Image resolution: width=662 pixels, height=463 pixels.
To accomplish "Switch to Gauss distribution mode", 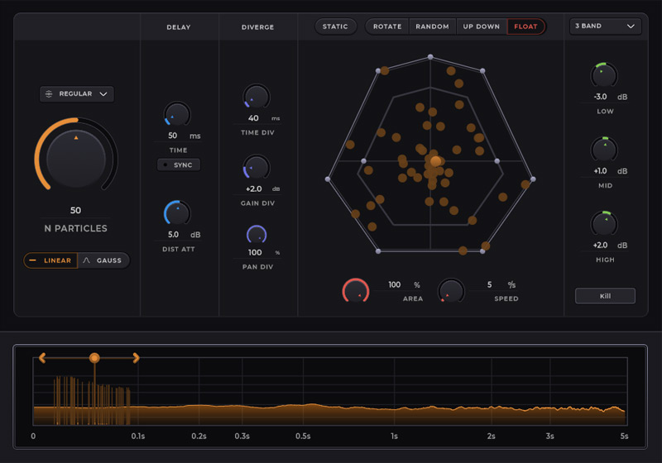I will pyautogui.click(x=103, y=260).
